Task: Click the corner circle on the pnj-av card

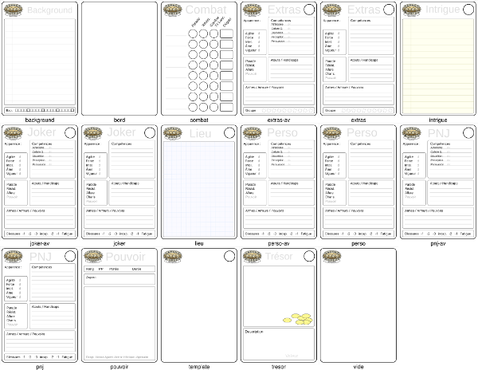Action: tap(468, 132)
